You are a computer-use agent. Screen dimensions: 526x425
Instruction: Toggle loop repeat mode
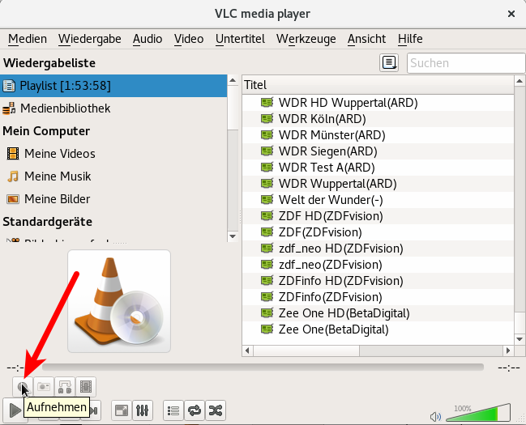[194, 410]
